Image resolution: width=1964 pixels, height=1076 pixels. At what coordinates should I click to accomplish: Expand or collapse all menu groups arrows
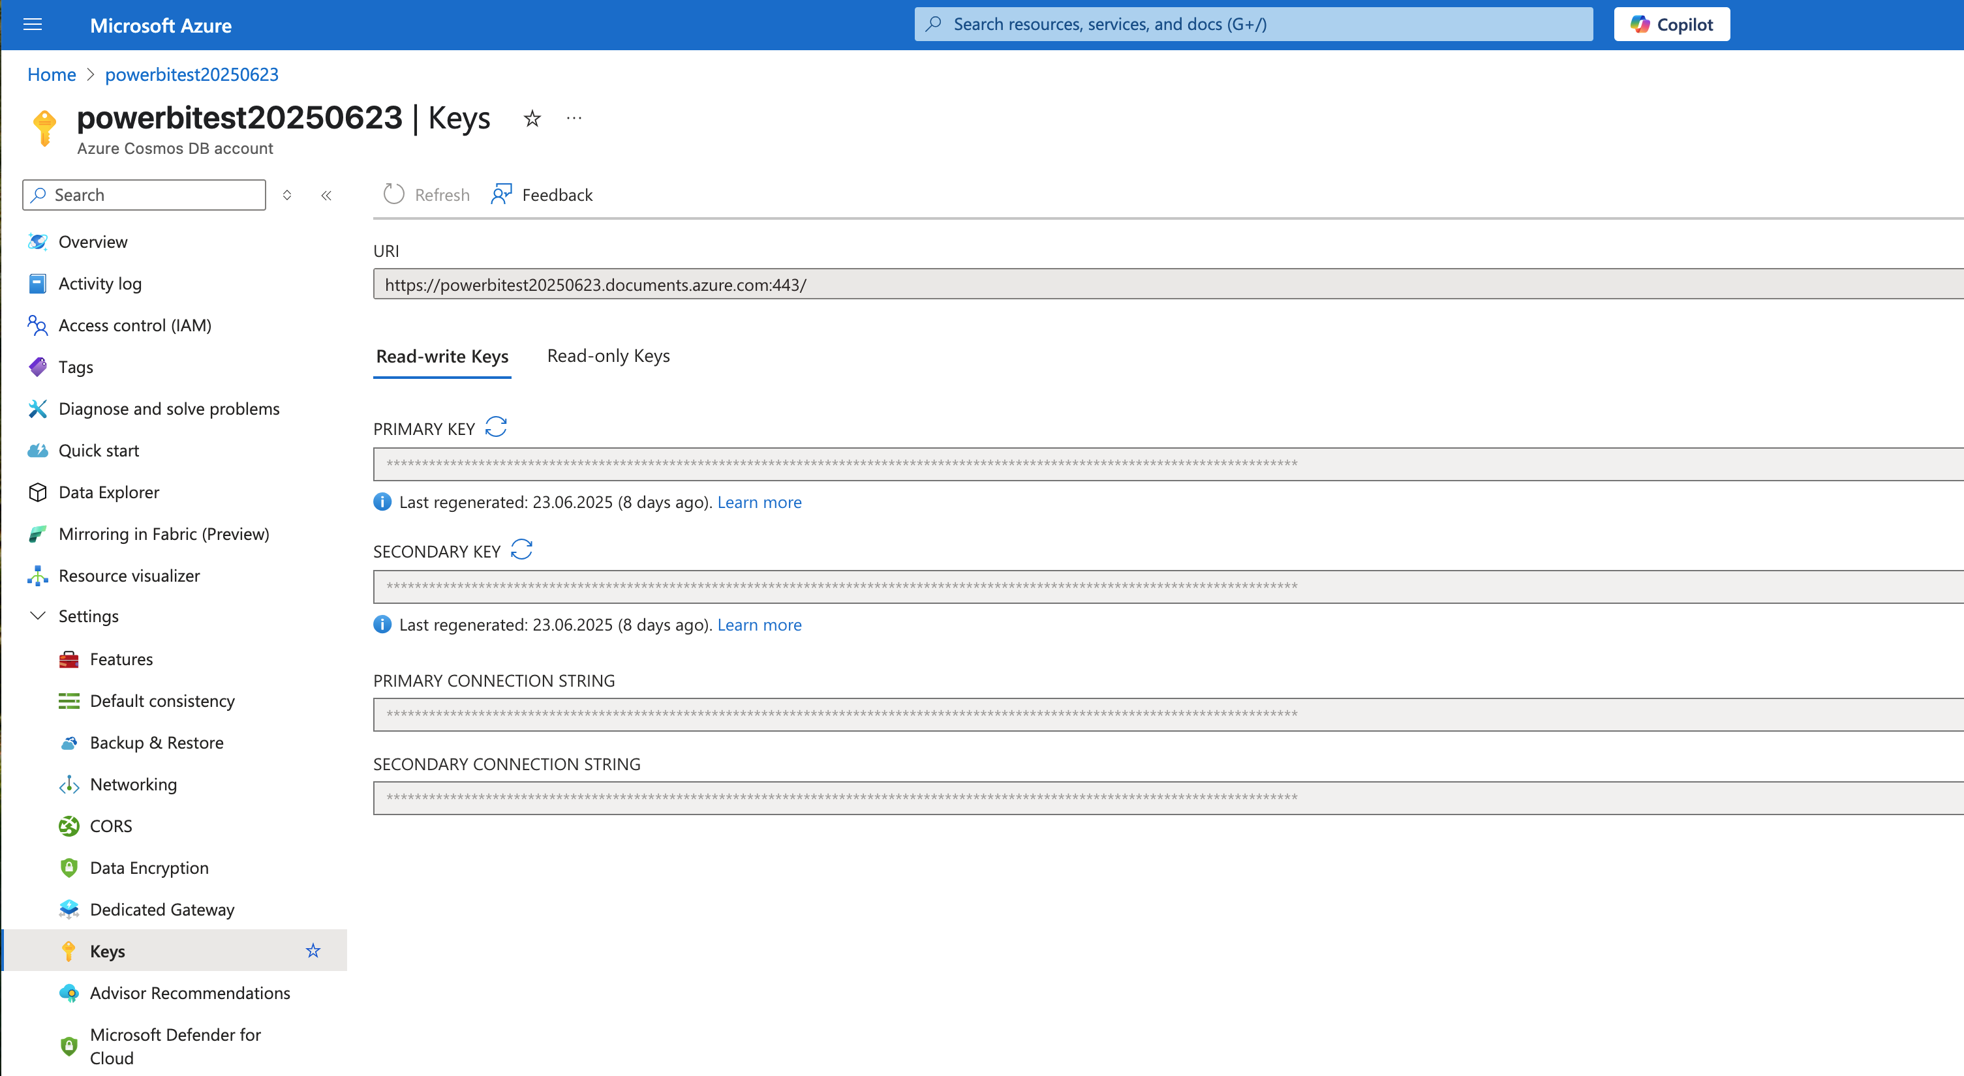pyautogui.click(x=288, y=195)
